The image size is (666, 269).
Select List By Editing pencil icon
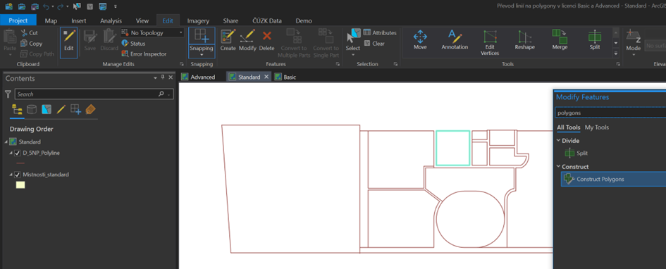pos(61,109)
